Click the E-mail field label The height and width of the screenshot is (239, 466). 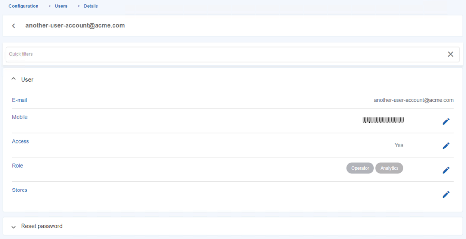(20, 100)
